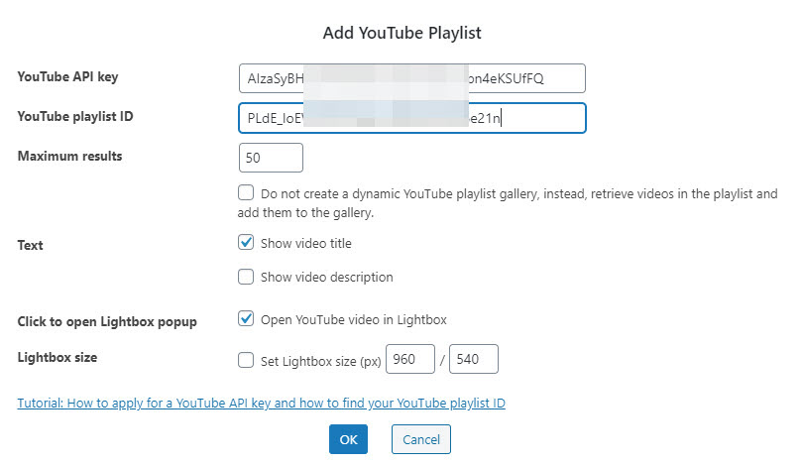This screenshot has height=466, width=803.
Task: Open the YouTube API key tutorial link
Action: [262, 404]
